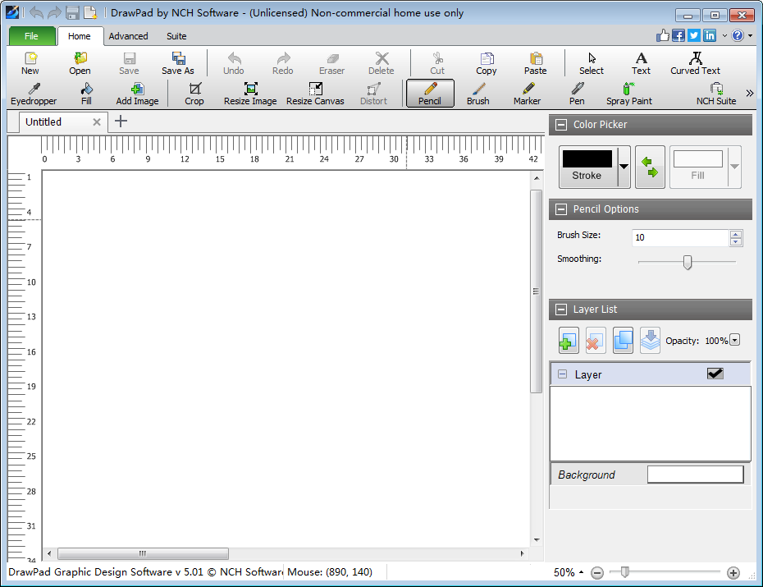Click the zoom in plus button
The width and height of the screenshot is (763, 587).
733,573
